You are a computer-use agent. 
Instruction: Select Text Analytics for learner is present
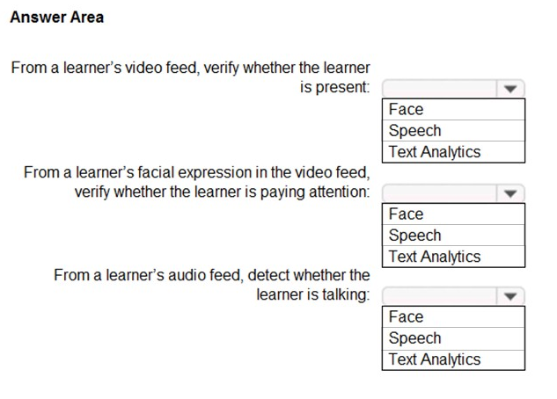(453, 152)
